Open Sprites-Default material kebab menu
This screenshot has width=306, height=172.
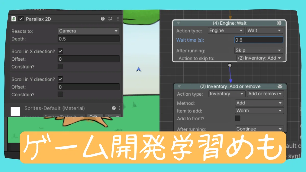[x=120, y=108]
